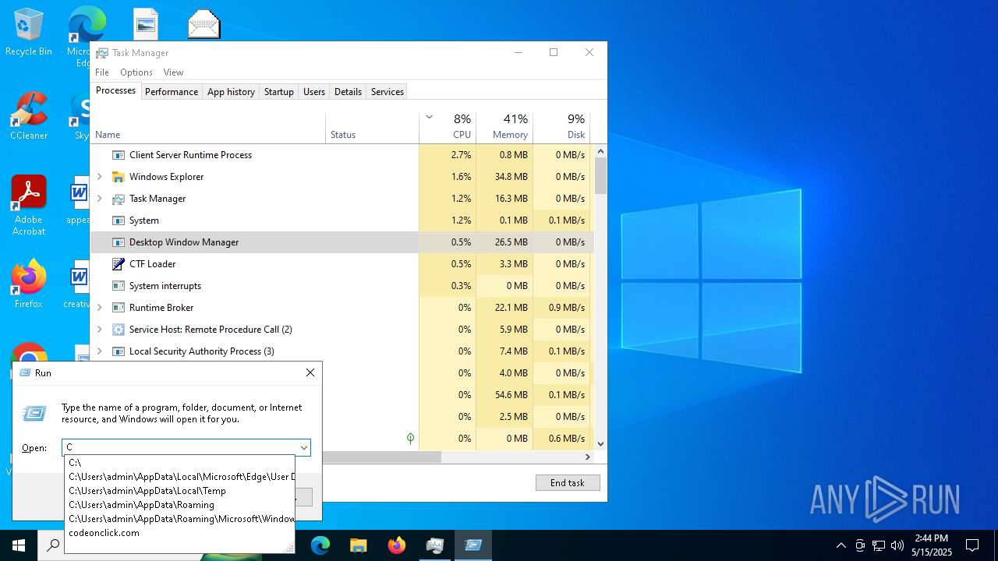Click the Windows Explorer folder icon in list
The height and width of the screenshot is (561, 998).
[119, 177]
